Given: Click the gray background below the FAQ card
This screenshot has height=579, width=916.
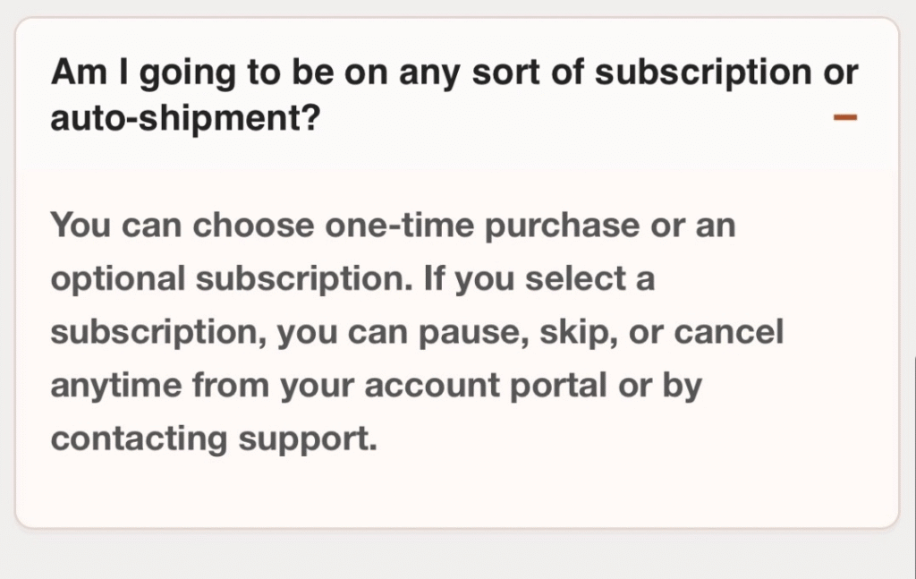Looking at the screenshot, I should tap(456, 557).
